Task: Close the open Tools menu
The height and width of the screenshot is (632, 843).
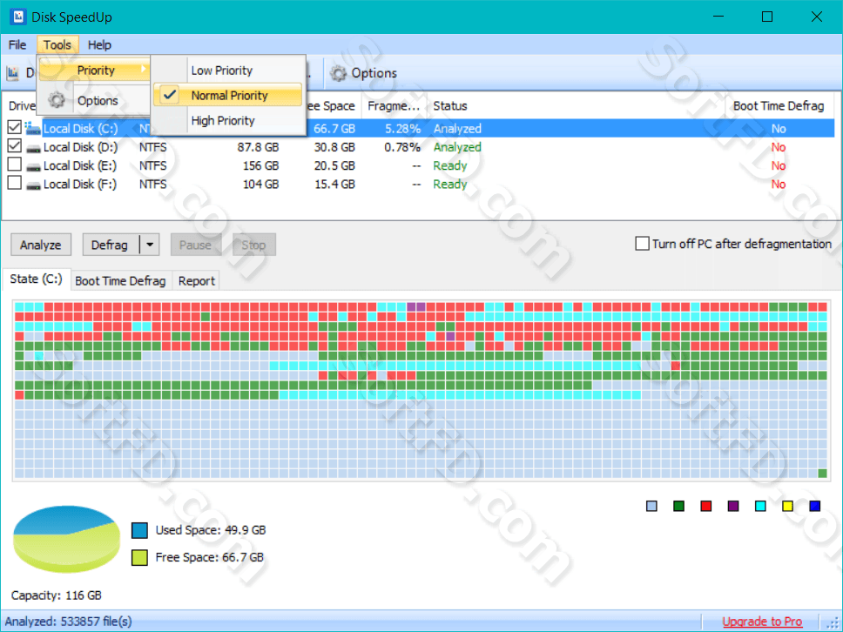Action: coord(57,44)
